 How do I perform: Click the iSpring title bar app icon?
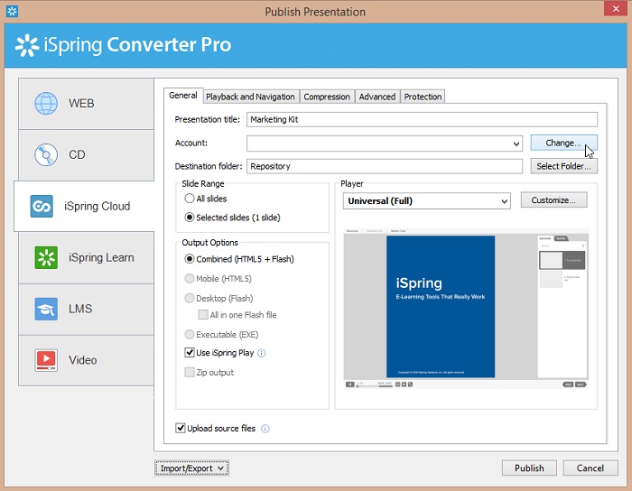[12, 11]
